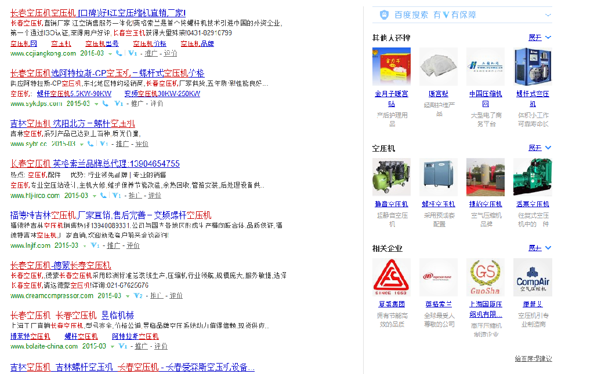The height and width of the screenshot is (374, 594).
Task: Open last result about 长春爱森斯空压机设备
Action: click(132, 367)
